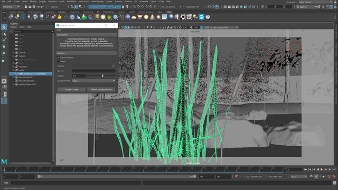Open the question mark help shelf icon

click(x=208, y=17)
